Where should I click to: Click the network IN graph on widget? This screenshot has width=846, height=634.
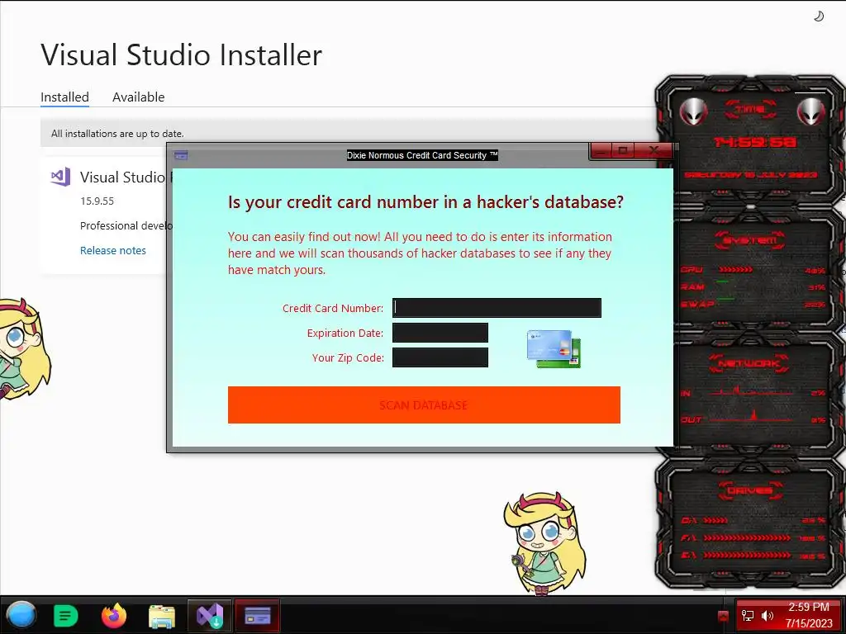[750, 392]
